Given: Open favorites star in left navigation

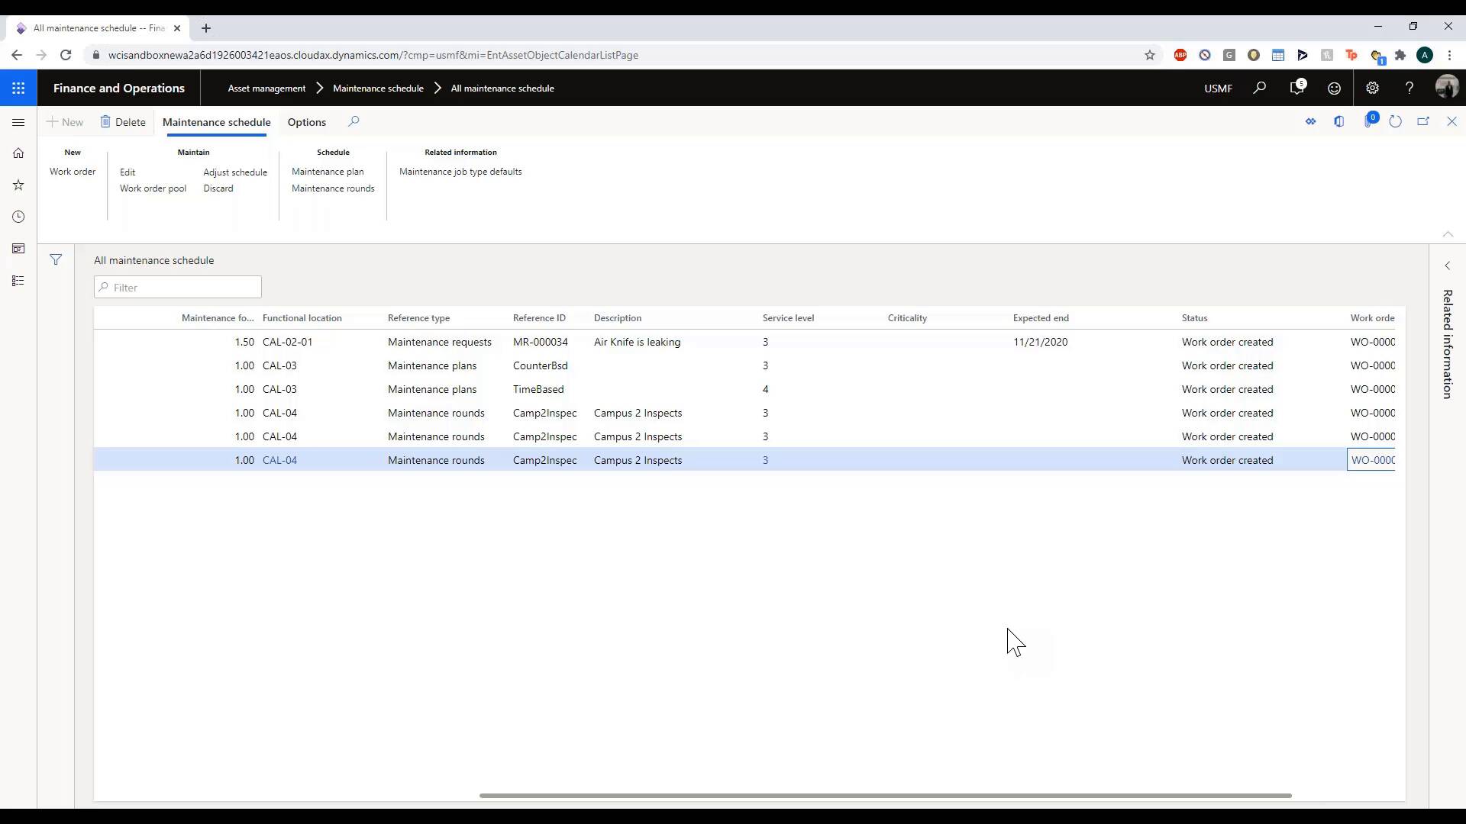Looking at the screenshot, I should point(18,185).
